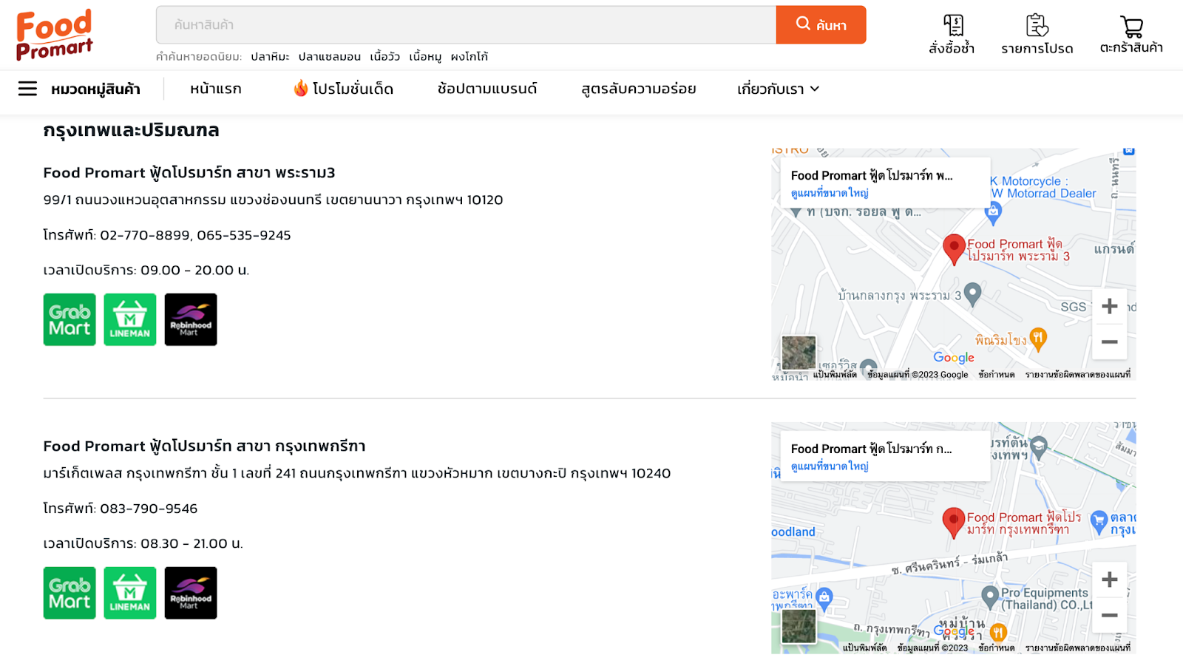Select popular search term เนื้อหมู

(x=425, y=57)
